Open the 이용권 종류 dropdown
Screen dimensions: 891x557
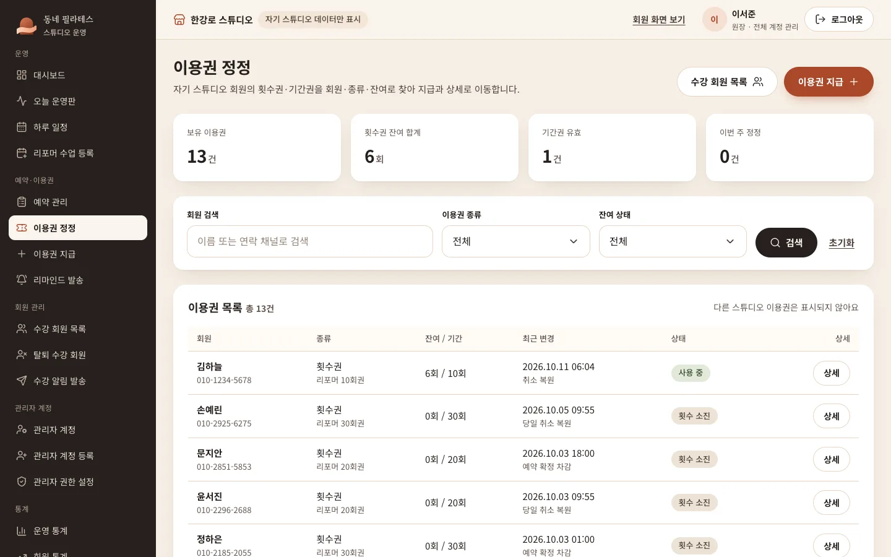coord(516,241)
